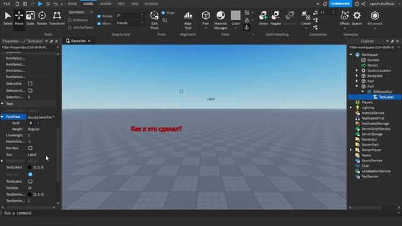Open the TextColor3 black color swatch
The image size is (402, 226).
[x=30, y=168]
